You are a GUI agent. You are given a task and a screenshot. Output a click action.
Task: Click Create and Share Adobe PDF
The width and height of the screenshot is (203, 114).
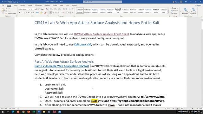point(185,11)
